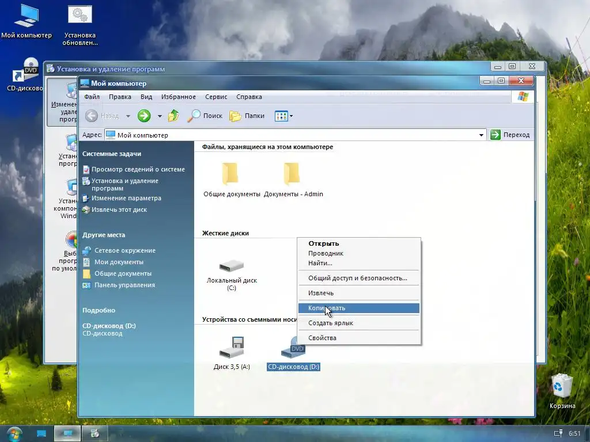Click Просмотр сведений о системе link
Image resolution: width=590 pixels, height=442 pixels.
(138, 170)
